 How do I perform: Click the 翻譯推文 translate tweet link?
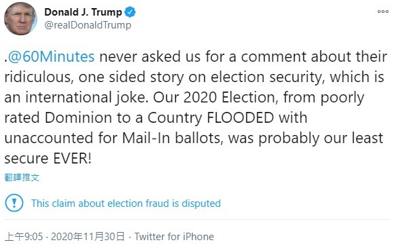point(22,178)
